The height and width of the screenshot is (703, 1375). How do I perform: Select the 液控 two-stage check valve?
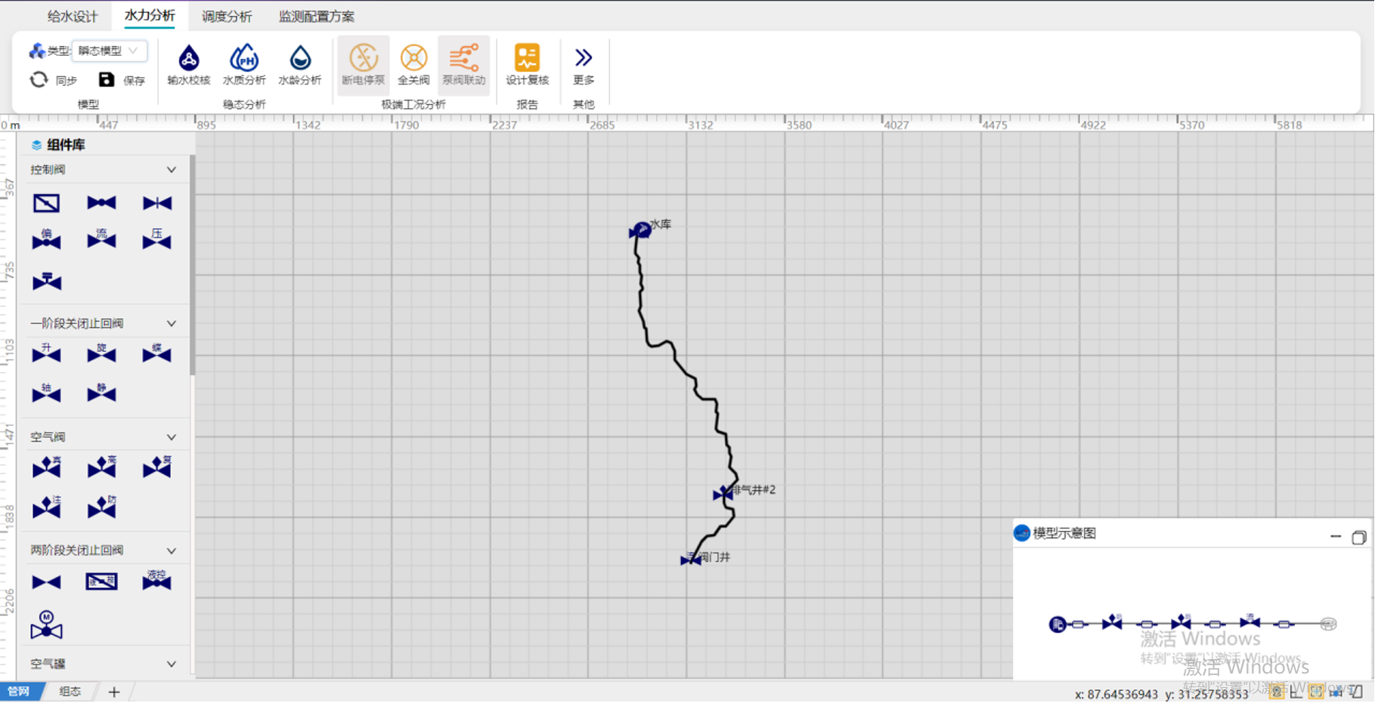coord(156,581)
